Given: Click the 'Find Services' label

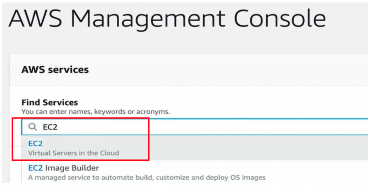Looking at the screenshot, I should 50,103.
